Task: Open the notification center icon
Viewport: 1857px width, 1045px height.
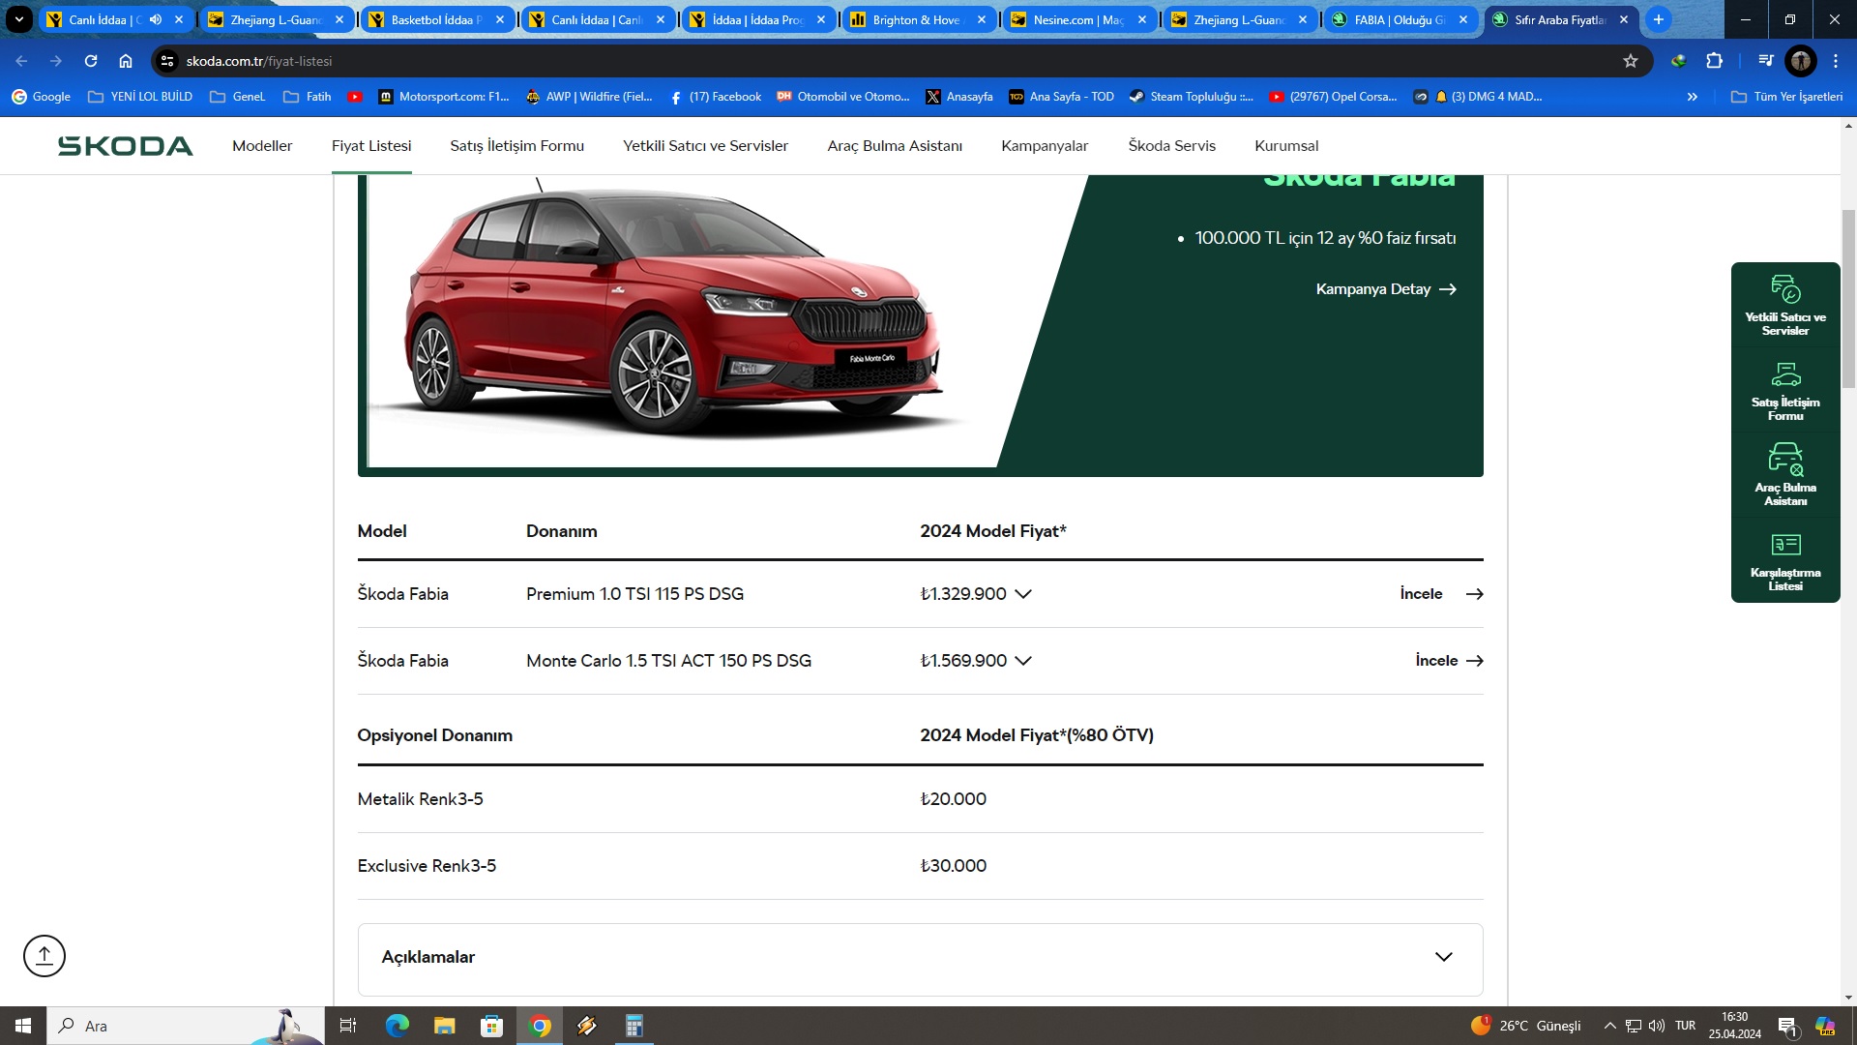Action: pos(1787,1026)
